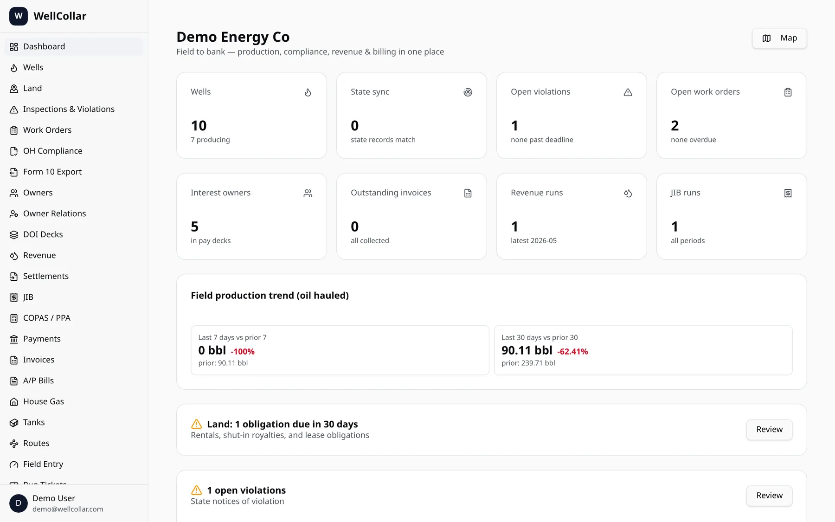
Task: Click the Settlements icon in sidebar
Action: [x=14, y=277]
